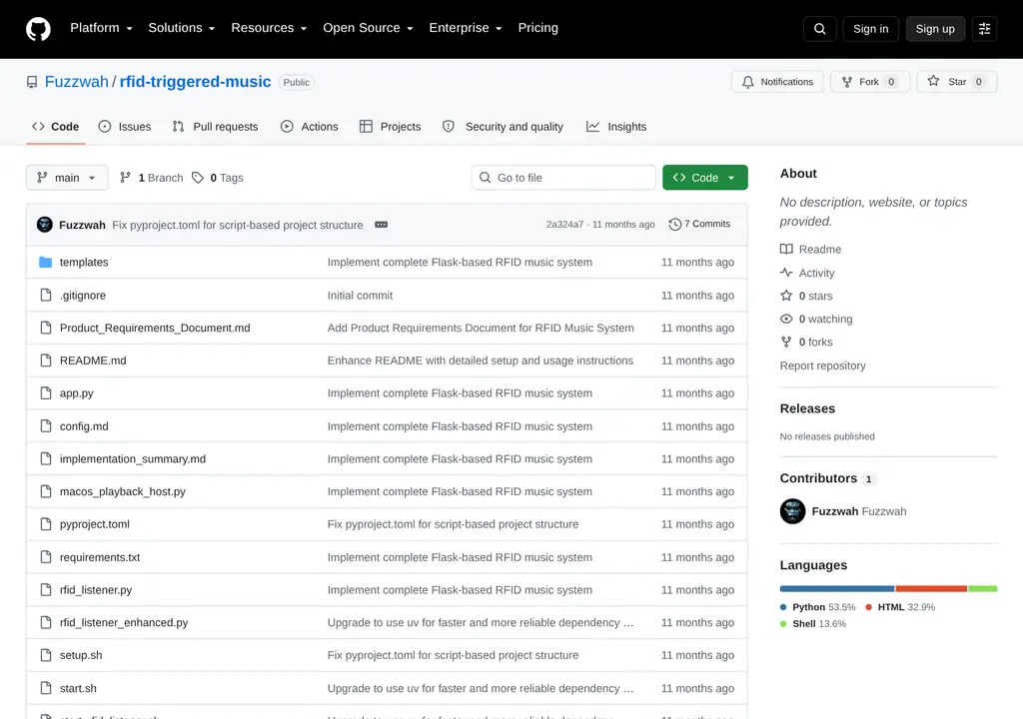1023x719 pixels.
Task: Click the Go to file search field
Action: [563, 178]
